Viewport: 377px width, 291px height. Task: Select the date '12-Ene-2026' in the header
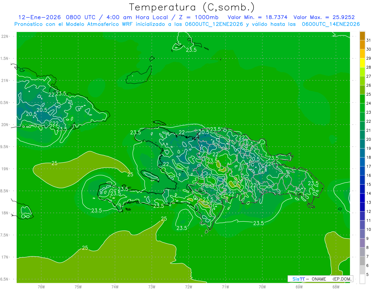tap(39, 17)
